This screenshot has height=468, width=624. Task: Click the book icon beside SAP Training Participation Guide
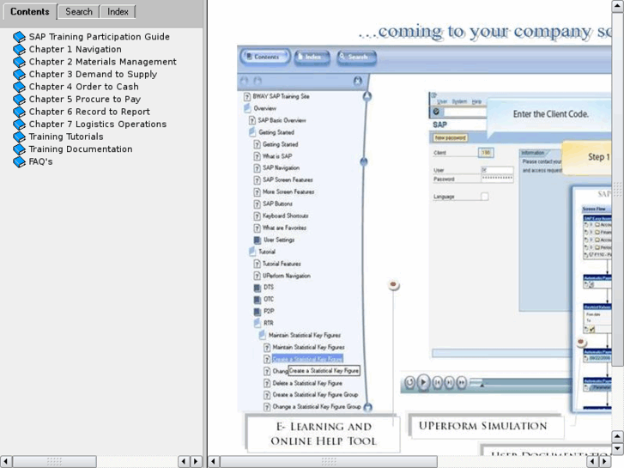click(x=19, y=37)
